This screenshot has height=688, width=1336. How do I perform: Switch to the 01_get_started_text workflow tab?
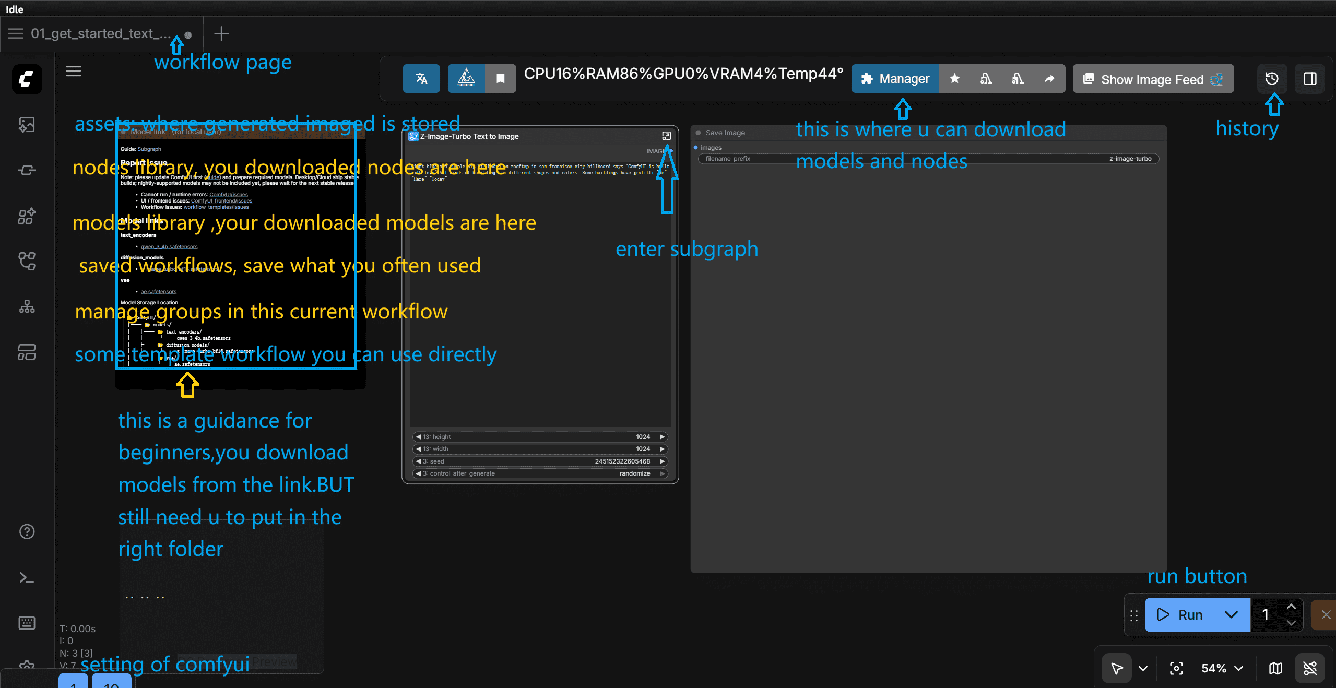pos(99,34)
